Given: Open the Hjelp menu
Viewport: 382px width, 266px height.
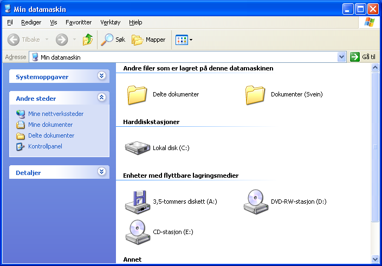Looking at the screenshot, I should [x=135, y=22].
